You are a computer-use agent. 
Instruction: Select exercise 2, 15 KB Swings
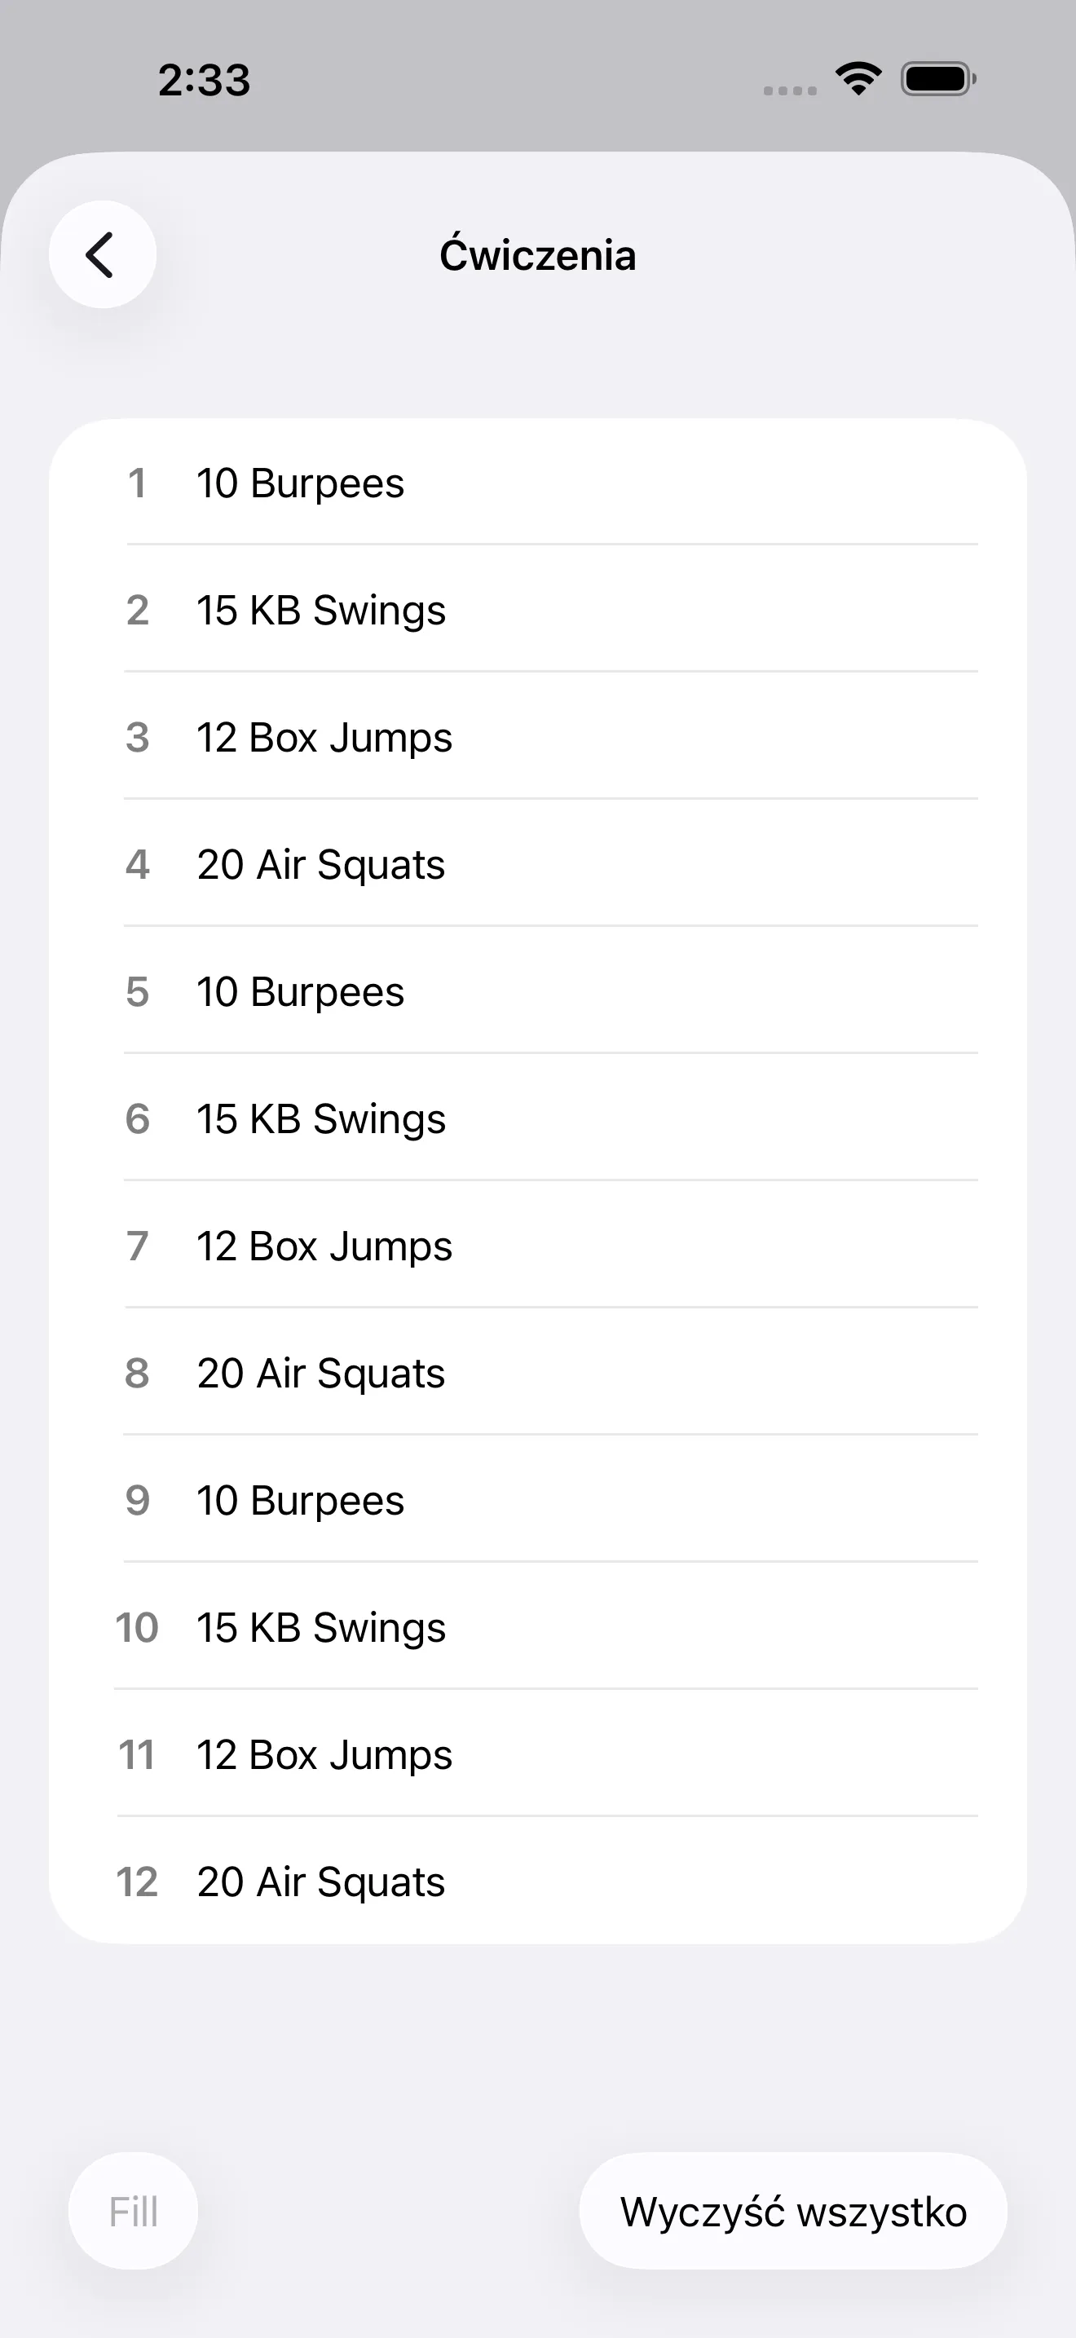[x=537, y=610]
